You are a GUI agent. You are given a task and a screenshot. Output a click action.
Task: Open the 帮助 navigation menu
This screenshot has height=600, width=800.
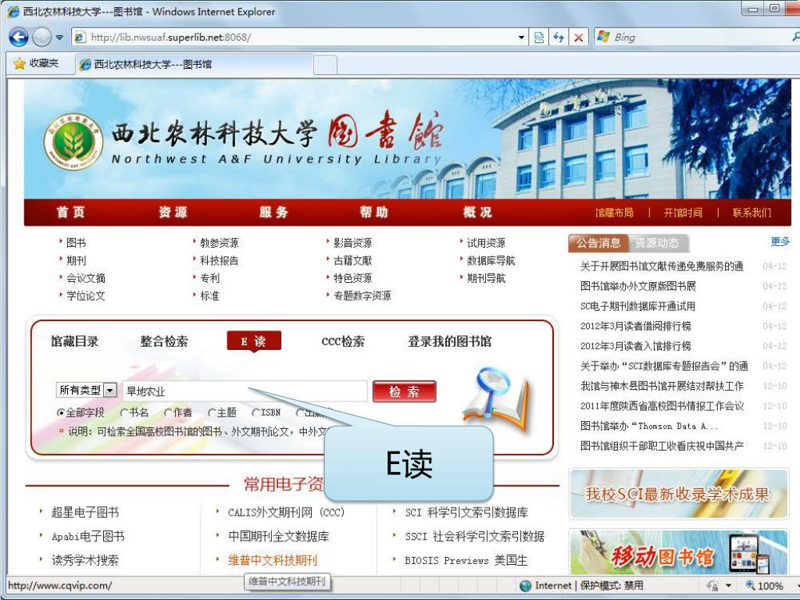(374, 212)
